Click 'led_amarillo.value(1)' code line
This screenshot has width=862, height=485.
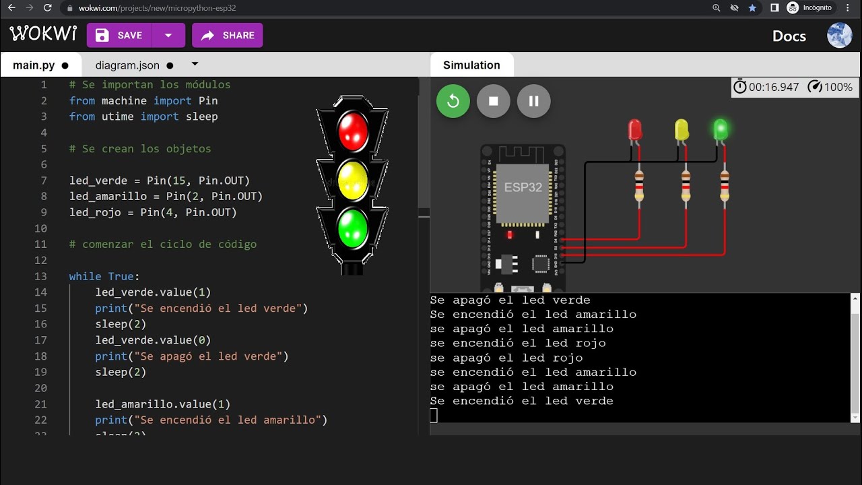(162, 404)
